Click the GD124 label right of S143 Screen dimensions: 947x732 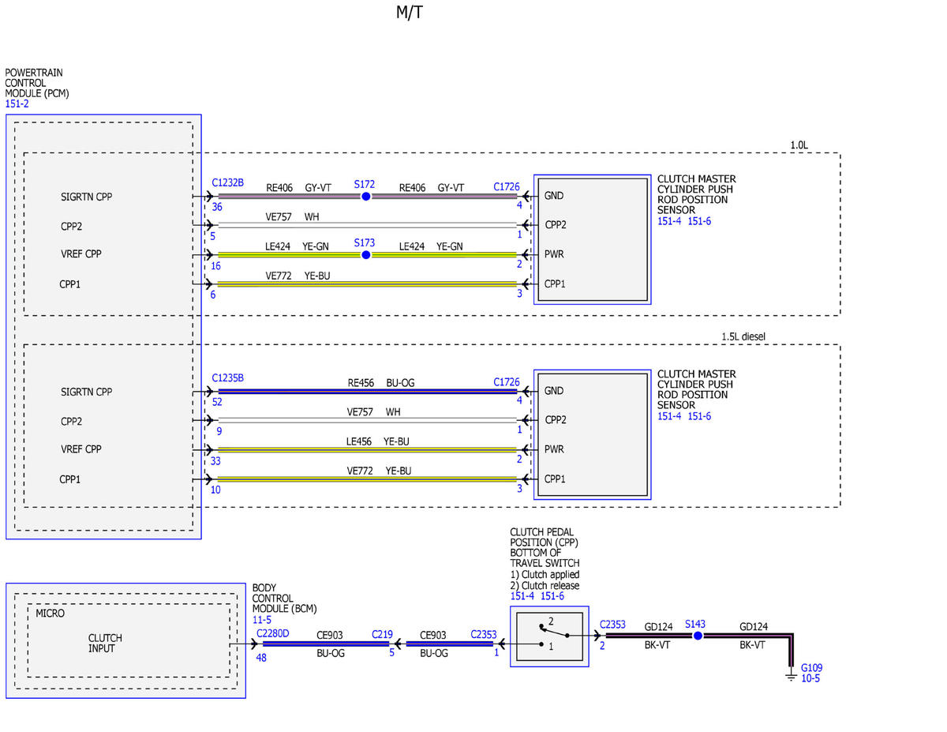[753, 627]
